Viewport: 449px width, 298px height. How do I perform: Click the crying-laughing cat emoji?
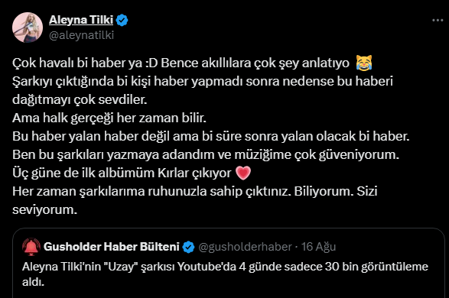point(364,63)
